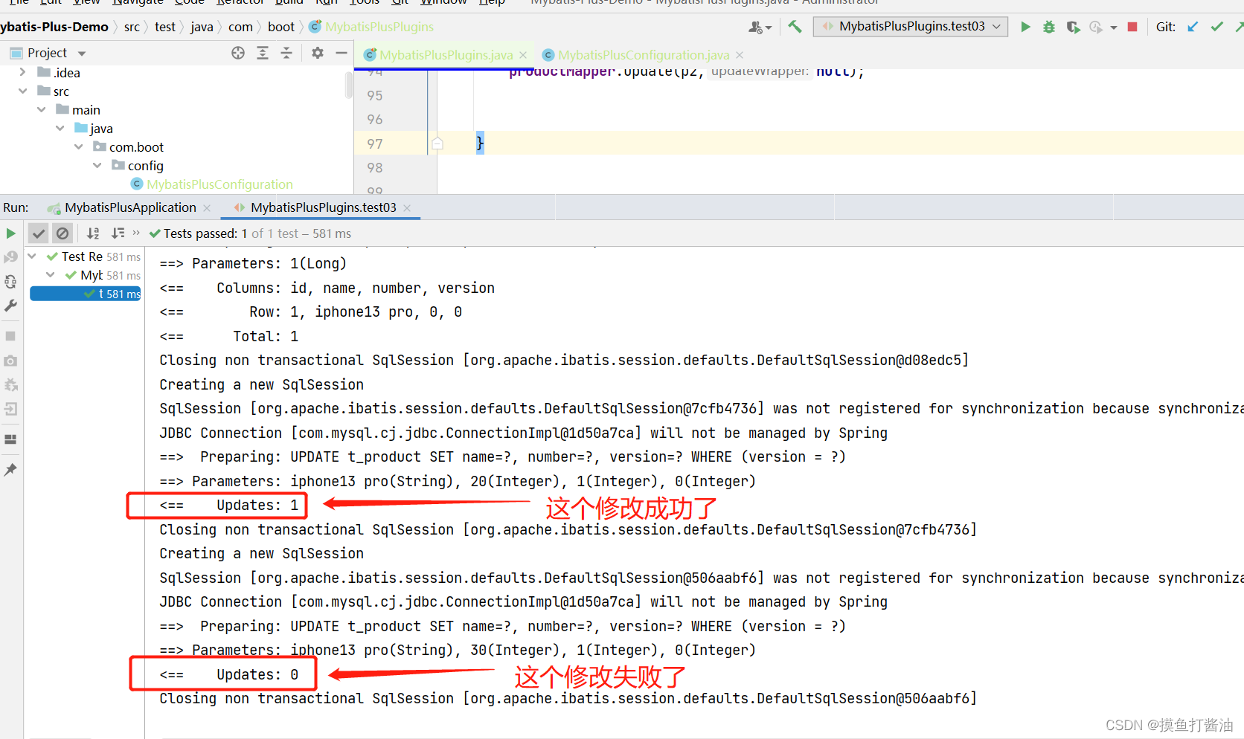The width and height of the screenshot is (1244, 739).
Task: Rerun the test with the green play icon
Action: [10, 233]
